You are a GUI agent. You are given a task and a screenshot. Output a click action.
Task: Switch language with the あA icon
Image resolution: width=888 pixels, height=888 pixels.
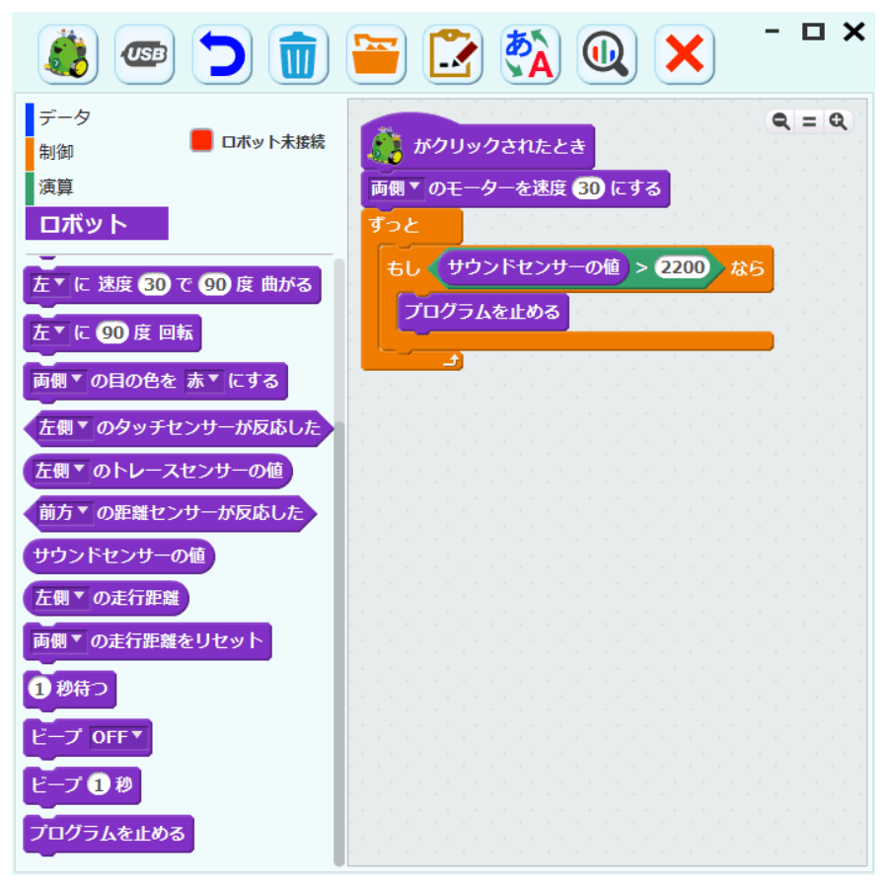pos(530,54)
